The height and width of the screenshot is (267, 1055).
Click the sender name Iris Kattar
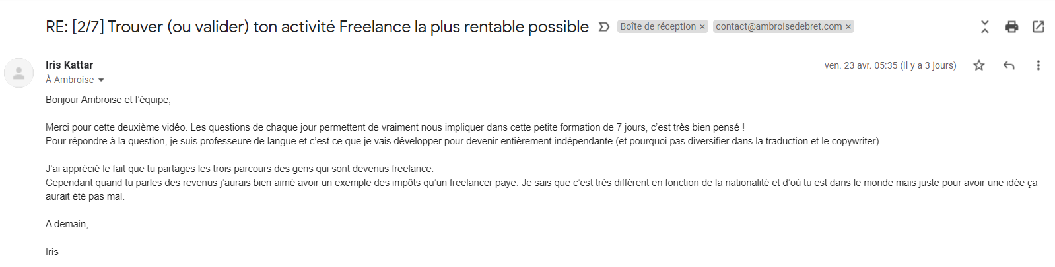click(69, 65)
